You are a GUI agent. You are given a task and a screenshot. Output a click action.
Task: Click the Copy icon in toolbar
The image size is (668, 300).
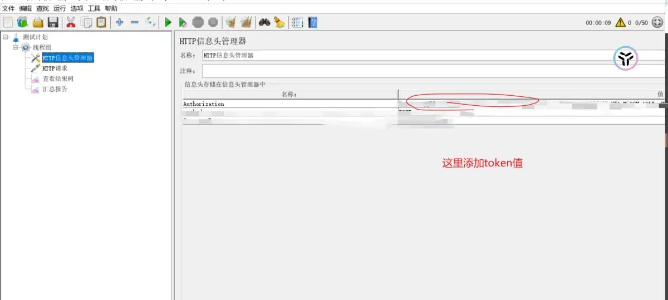click(x=86, y=22)
